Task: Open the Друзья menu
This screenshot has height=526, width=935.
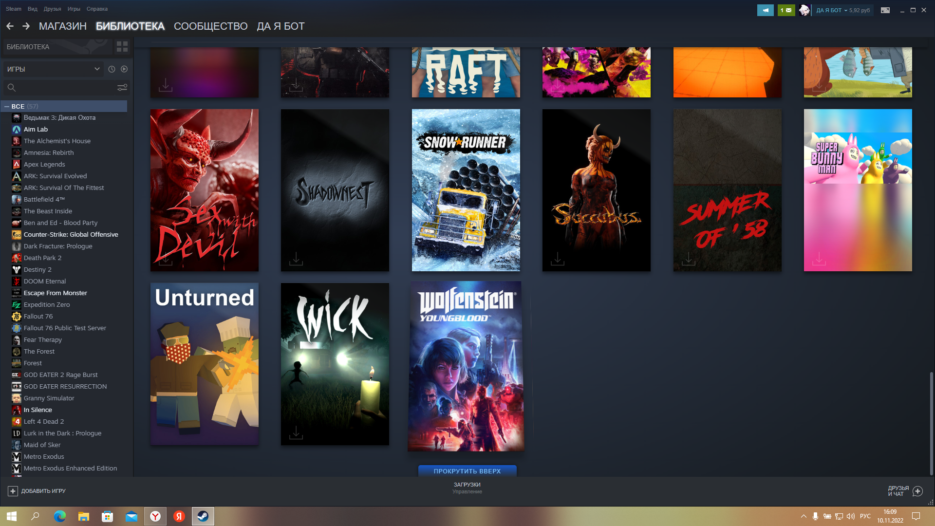Action: coord(52,9)
